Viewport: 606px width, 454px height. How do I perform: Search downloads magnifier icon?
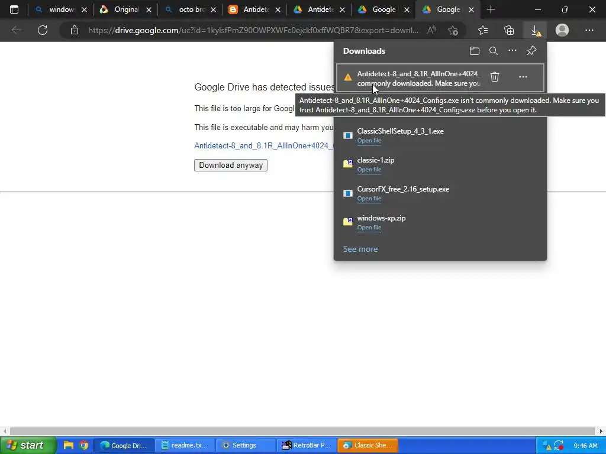[x=493, y=51]
